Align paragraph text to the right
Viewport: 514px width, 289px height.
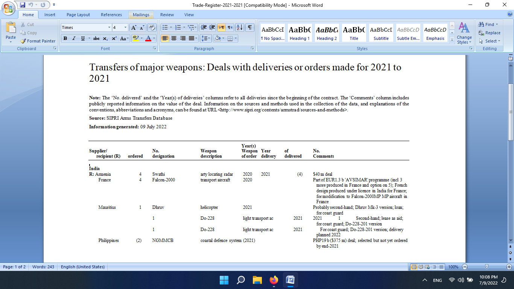point(182,38)
